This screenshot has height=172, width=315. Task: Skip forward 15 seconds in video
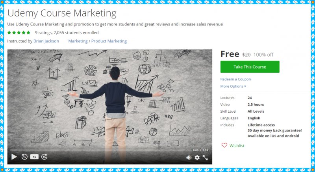(x=44, y=157)
